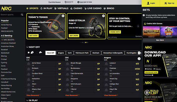Click Bet Now on Today's Tennis banner
The height and width of the screenshot is (102, 177).
(33, 36)
